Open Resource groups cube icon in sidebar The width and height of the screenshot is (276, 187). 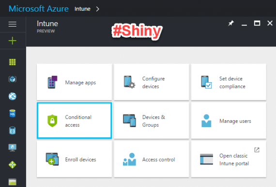click(x=12, y=79)
